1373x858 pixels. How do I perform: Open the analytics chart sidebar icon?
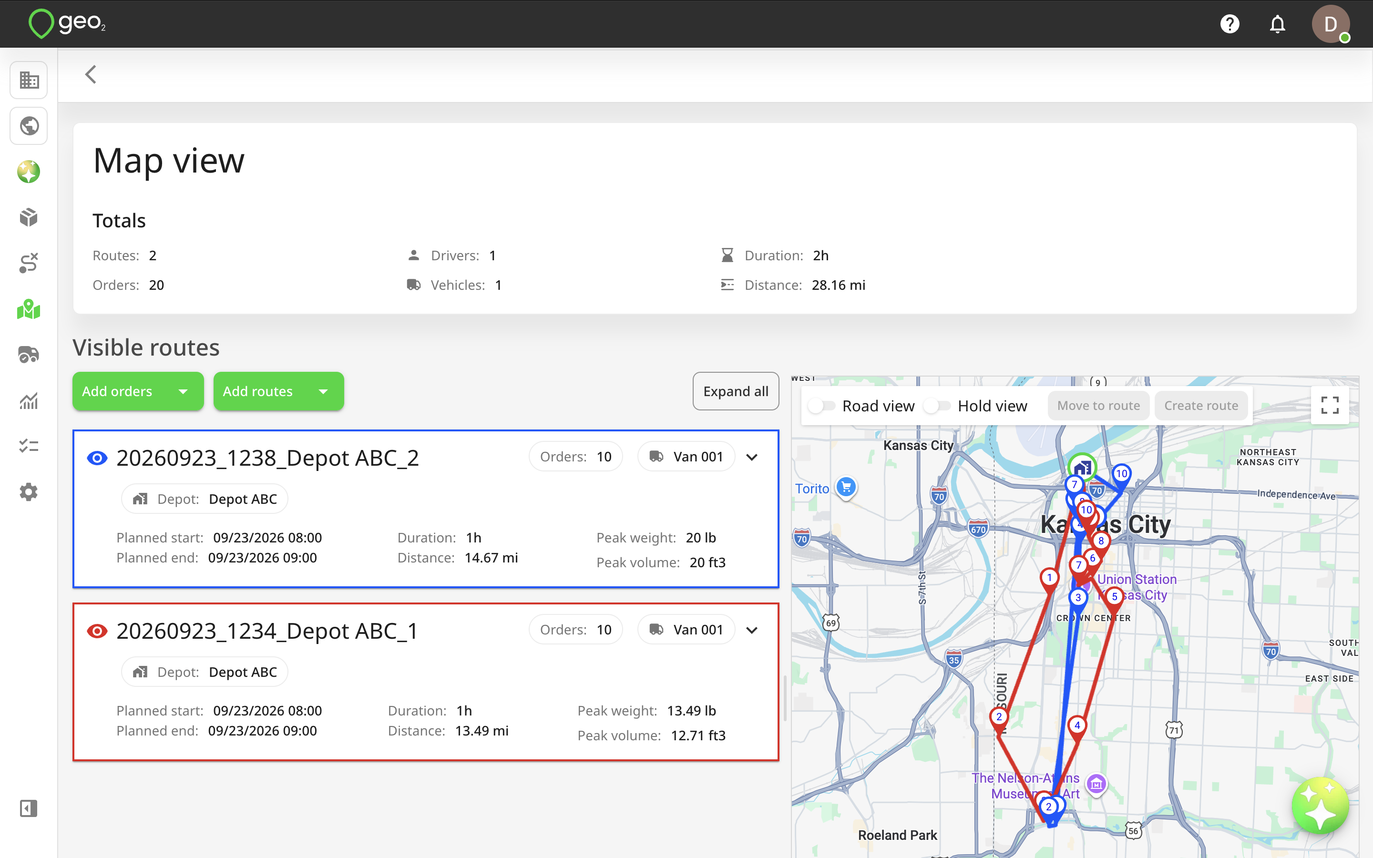[29, 400]
